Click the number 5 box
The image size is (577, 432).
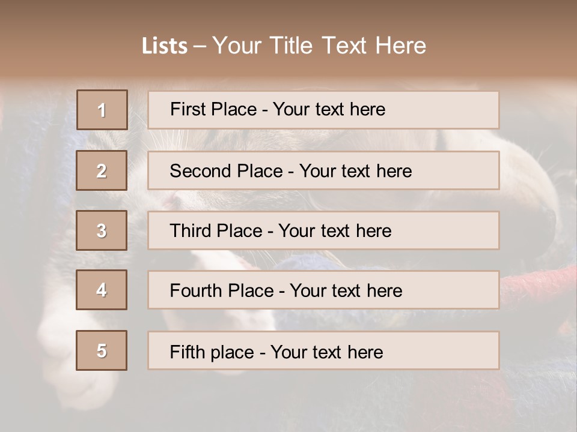(x=102, y=350)
